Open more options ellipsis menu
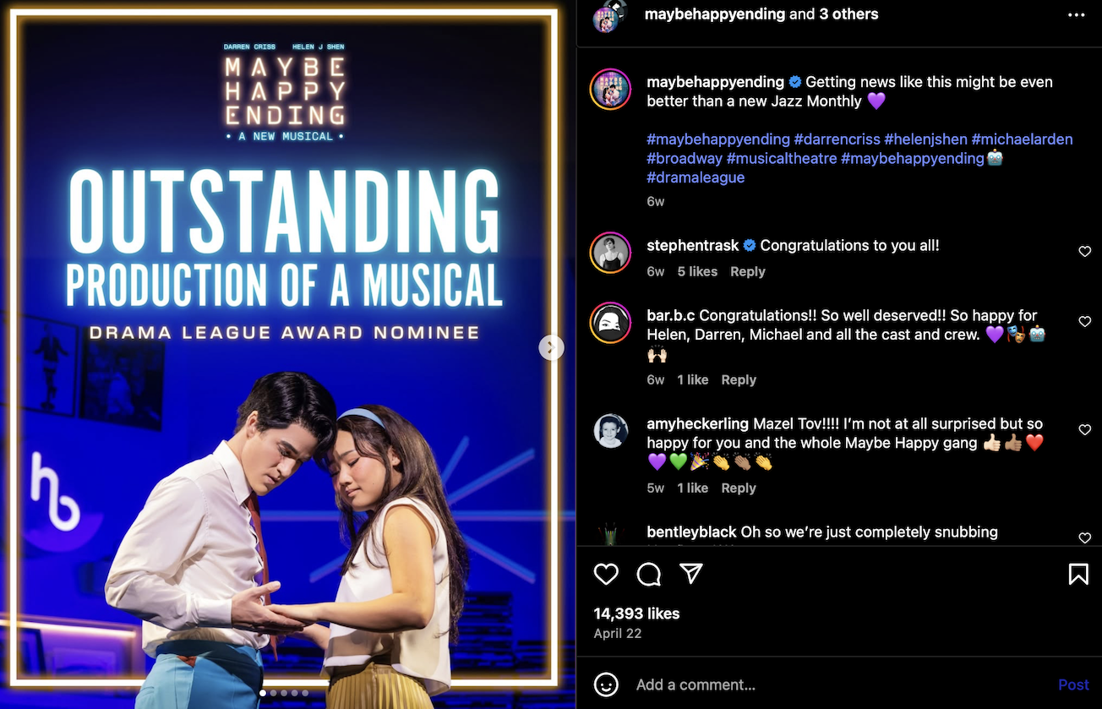The height and width of the screenshot is (709, 1102). click(x=1076, y=15)
